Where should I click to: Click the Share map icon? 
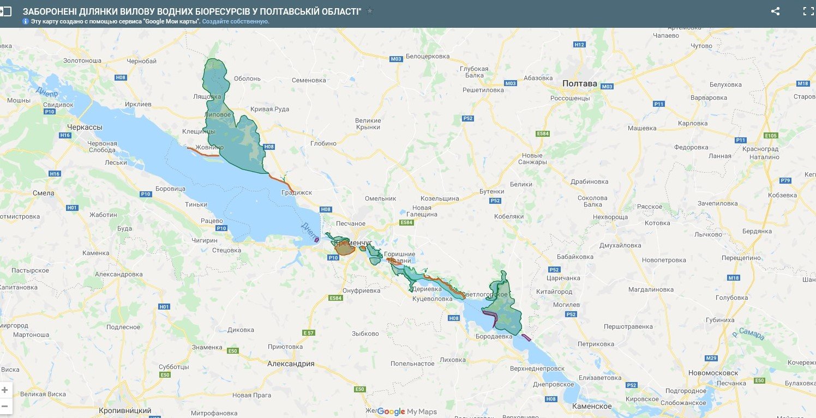pyautogui.click(x=775, y=11)
